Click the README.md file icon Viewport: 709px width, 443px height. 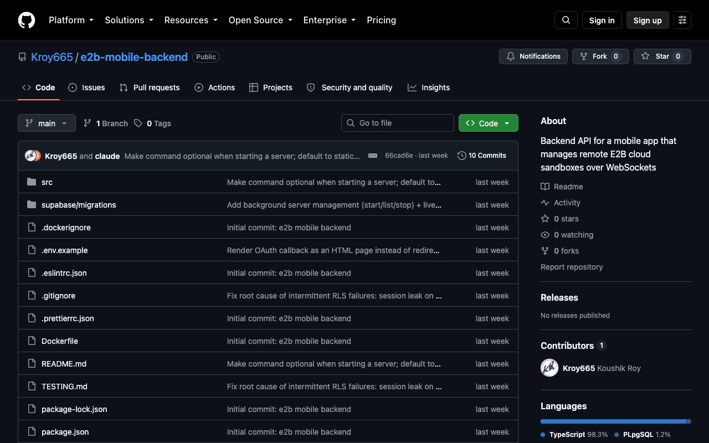(32, 364)
